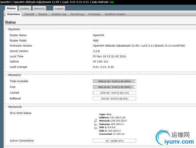Click the Uptime value 1h 15m 11s
The image size is (196, 148).
[x=101, y=61]
